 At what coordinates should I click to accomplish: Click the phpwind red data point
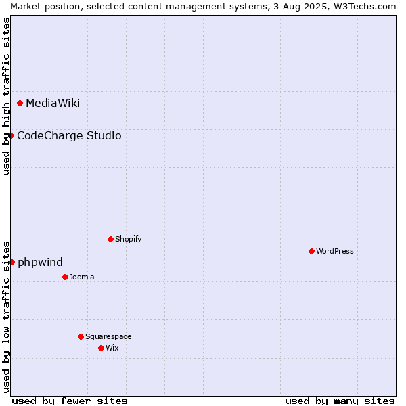click(x=12, y=263)
